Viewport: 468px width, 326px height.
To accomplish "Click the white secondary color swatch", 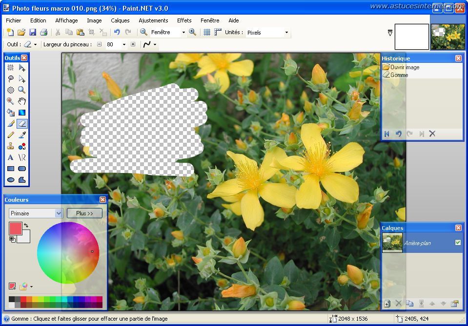I will [25, 237].
